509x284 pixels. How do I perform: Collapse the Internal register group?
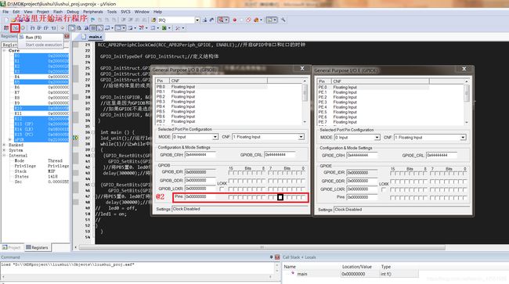pyautogui.click(x=4, y=156)
